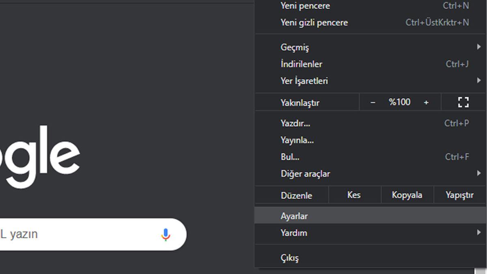Open find bar by clicking Bul

click(289, 157)
